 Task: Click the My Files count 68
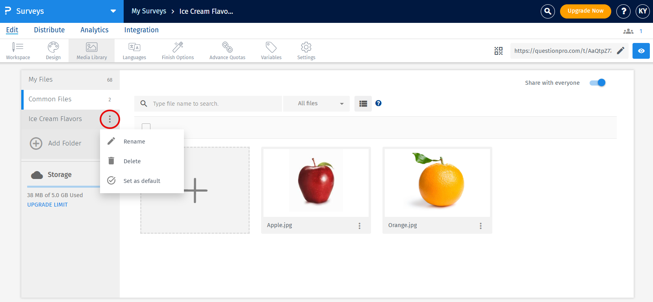click(109, 80)
